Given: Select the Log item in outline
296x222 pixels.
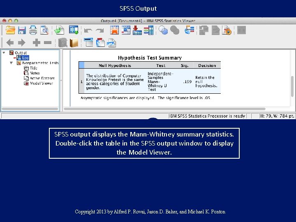Looking at the screenshot, I should pos(25,58).
